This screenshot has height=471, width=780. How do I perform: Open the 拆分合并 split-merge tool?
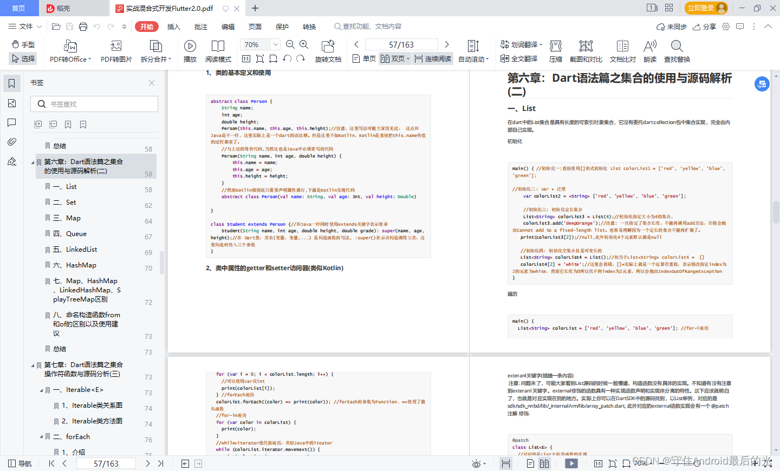156,51
